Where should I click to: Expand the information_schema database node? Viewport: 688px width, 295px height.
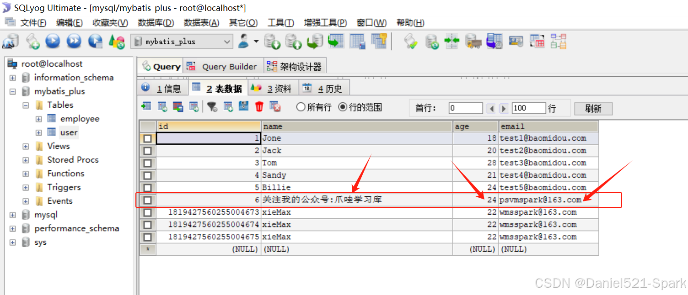point(13,78)
